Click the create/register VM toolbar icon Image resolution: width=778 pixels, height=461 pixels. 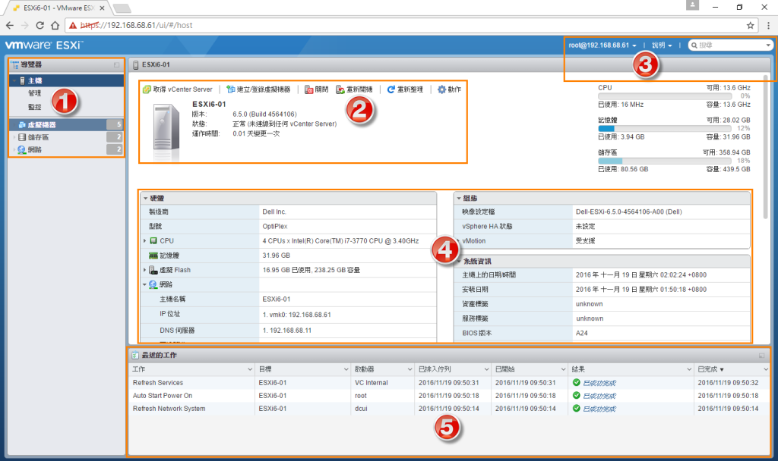tap(231, 89)
